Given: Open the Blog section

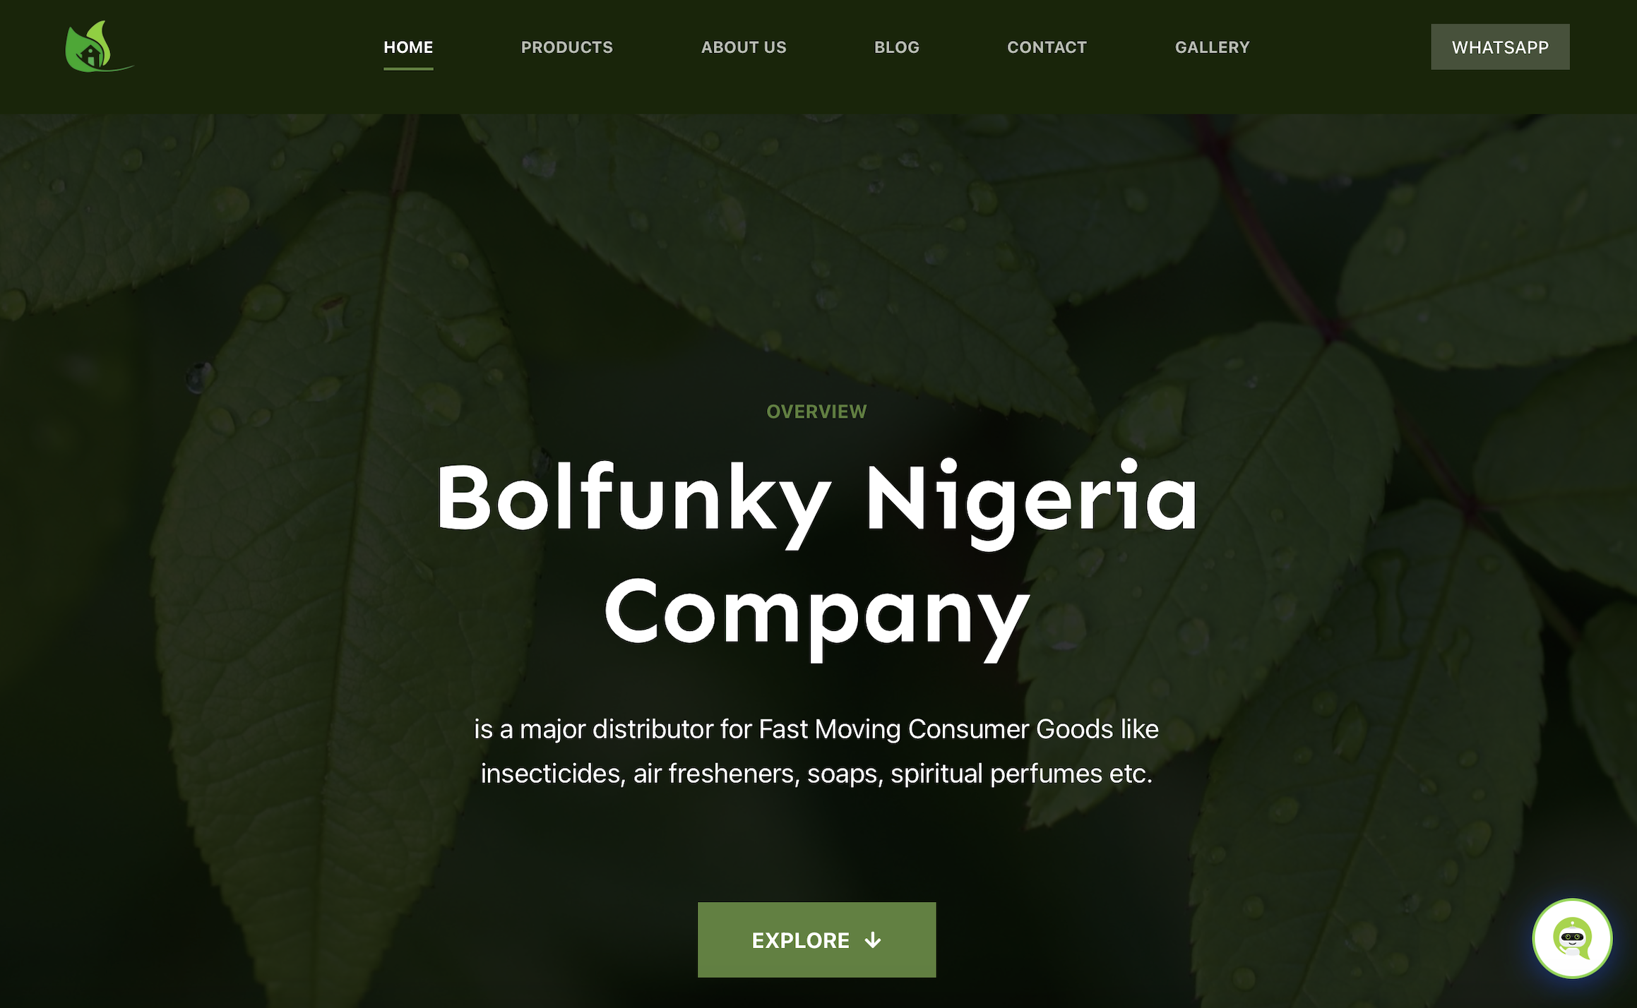Looking at the screenshot, I should pyautogui.click(x=897, y=47).
